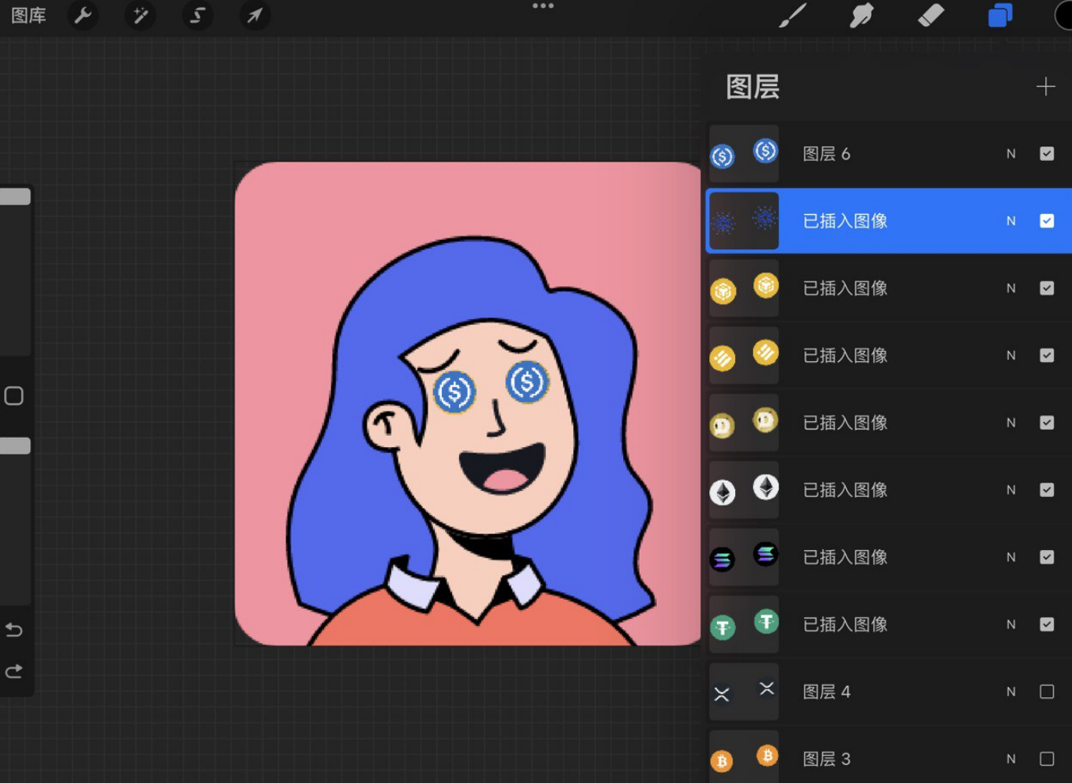The width and height of the screenshot is (1072, 783).
Task: Open the 图库 gallery
Action: 29,15
